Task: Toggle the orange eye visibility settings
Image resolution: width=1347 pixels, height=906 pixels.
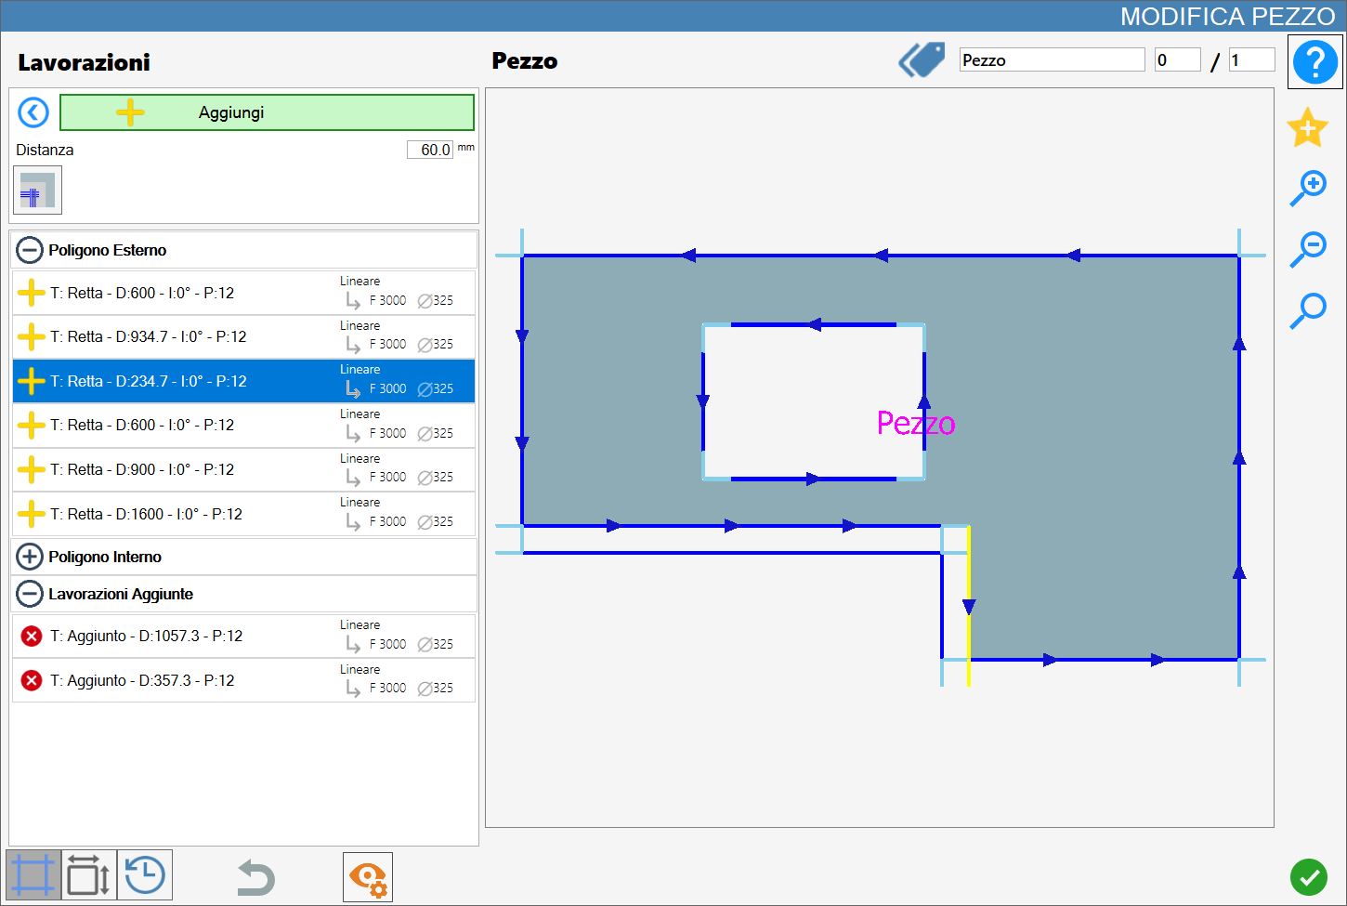Action: click(368, 877)
